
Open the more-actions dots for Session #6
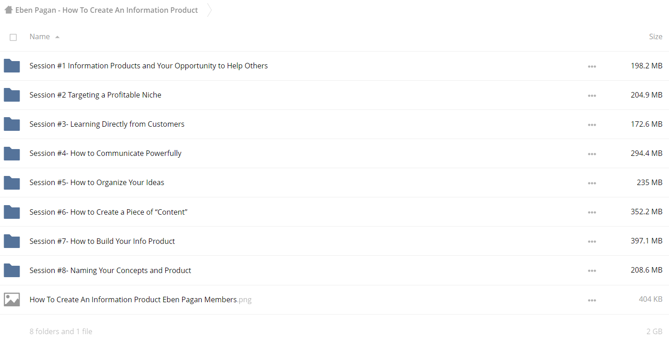(592, 212)
